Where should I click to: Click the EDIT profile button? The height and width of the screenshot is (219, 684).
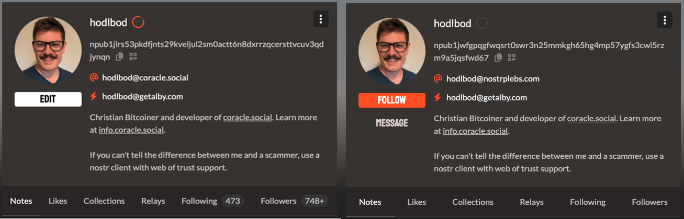(48, 99)
